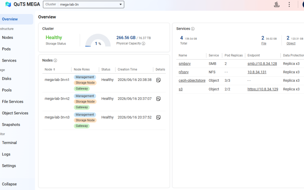This screenshot has height=190, width=304.
Task: Open Pools in the sidebar
Action: (7, 90)
